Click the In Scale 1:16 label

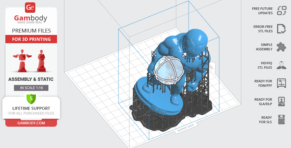(31, 88)
